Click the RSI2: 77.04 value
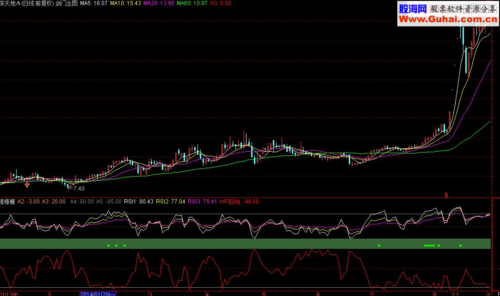Viewport: 500px width, 296px height. coord(170,202)
